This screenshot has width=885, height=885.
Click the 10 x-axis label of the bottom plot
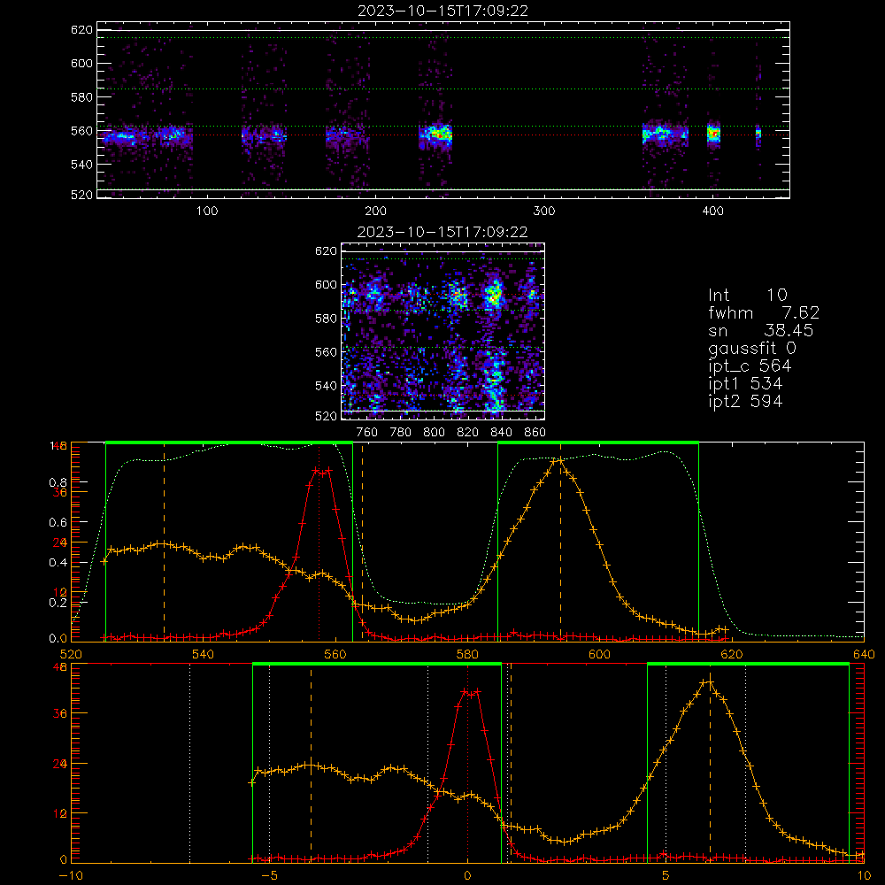pyautogui.click(x=864, y=875)
